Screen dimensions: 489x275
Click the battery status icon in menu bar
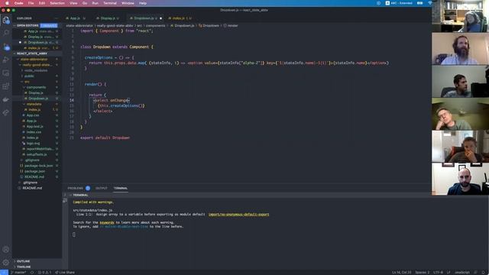tap(419, 3)
